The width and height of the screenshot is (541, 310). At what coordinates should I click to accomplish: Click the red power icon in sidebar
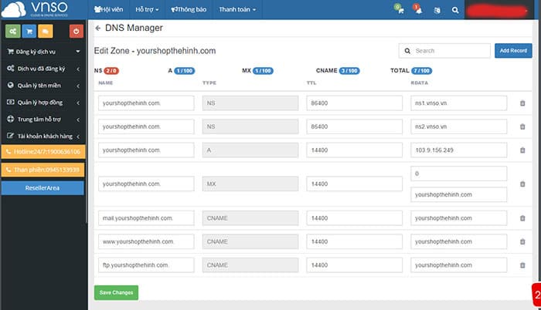[x=77, y=32]
